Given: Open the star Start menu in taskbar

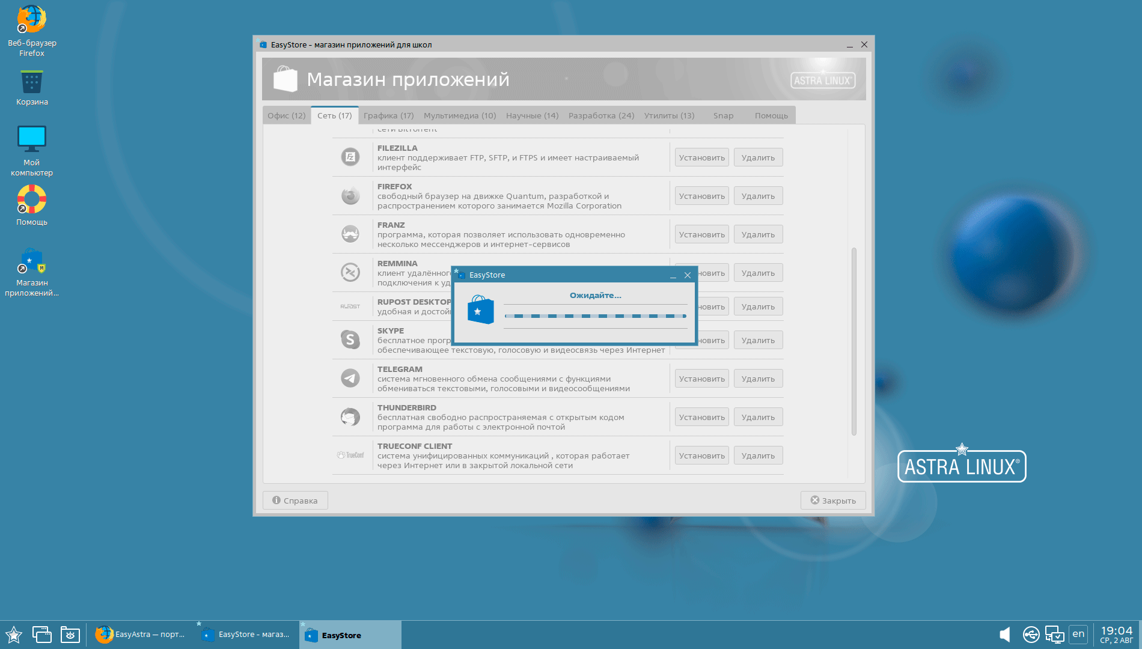Looking at the screenshot, I should click(x=14, y=635).
